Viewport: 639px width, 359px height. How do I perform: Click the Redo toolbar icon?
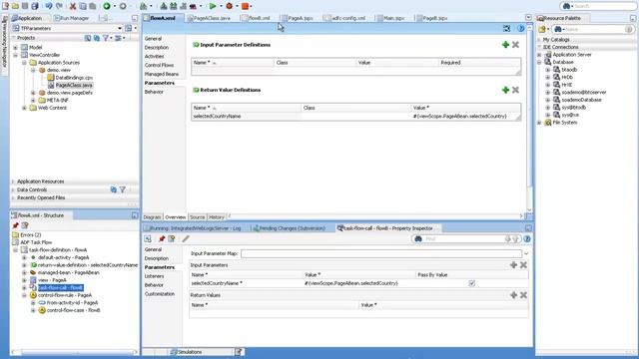click(x=59, y=6)
